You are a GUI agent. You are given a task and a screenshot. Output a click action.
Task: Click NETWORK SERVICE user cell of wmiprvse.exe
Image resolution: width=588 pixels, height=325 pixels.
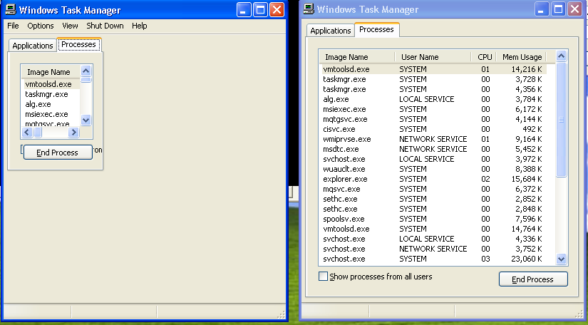(433, 139)
